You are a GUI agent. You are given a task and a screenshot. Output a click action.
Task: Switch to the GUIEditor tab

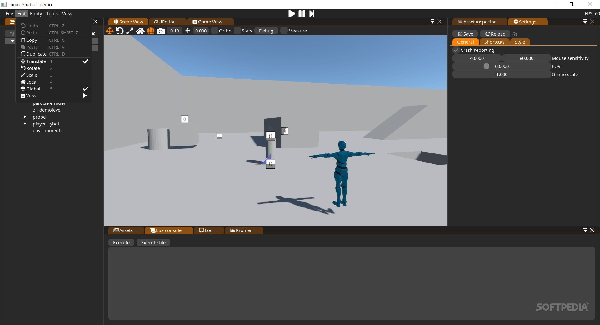pos(167,22)
